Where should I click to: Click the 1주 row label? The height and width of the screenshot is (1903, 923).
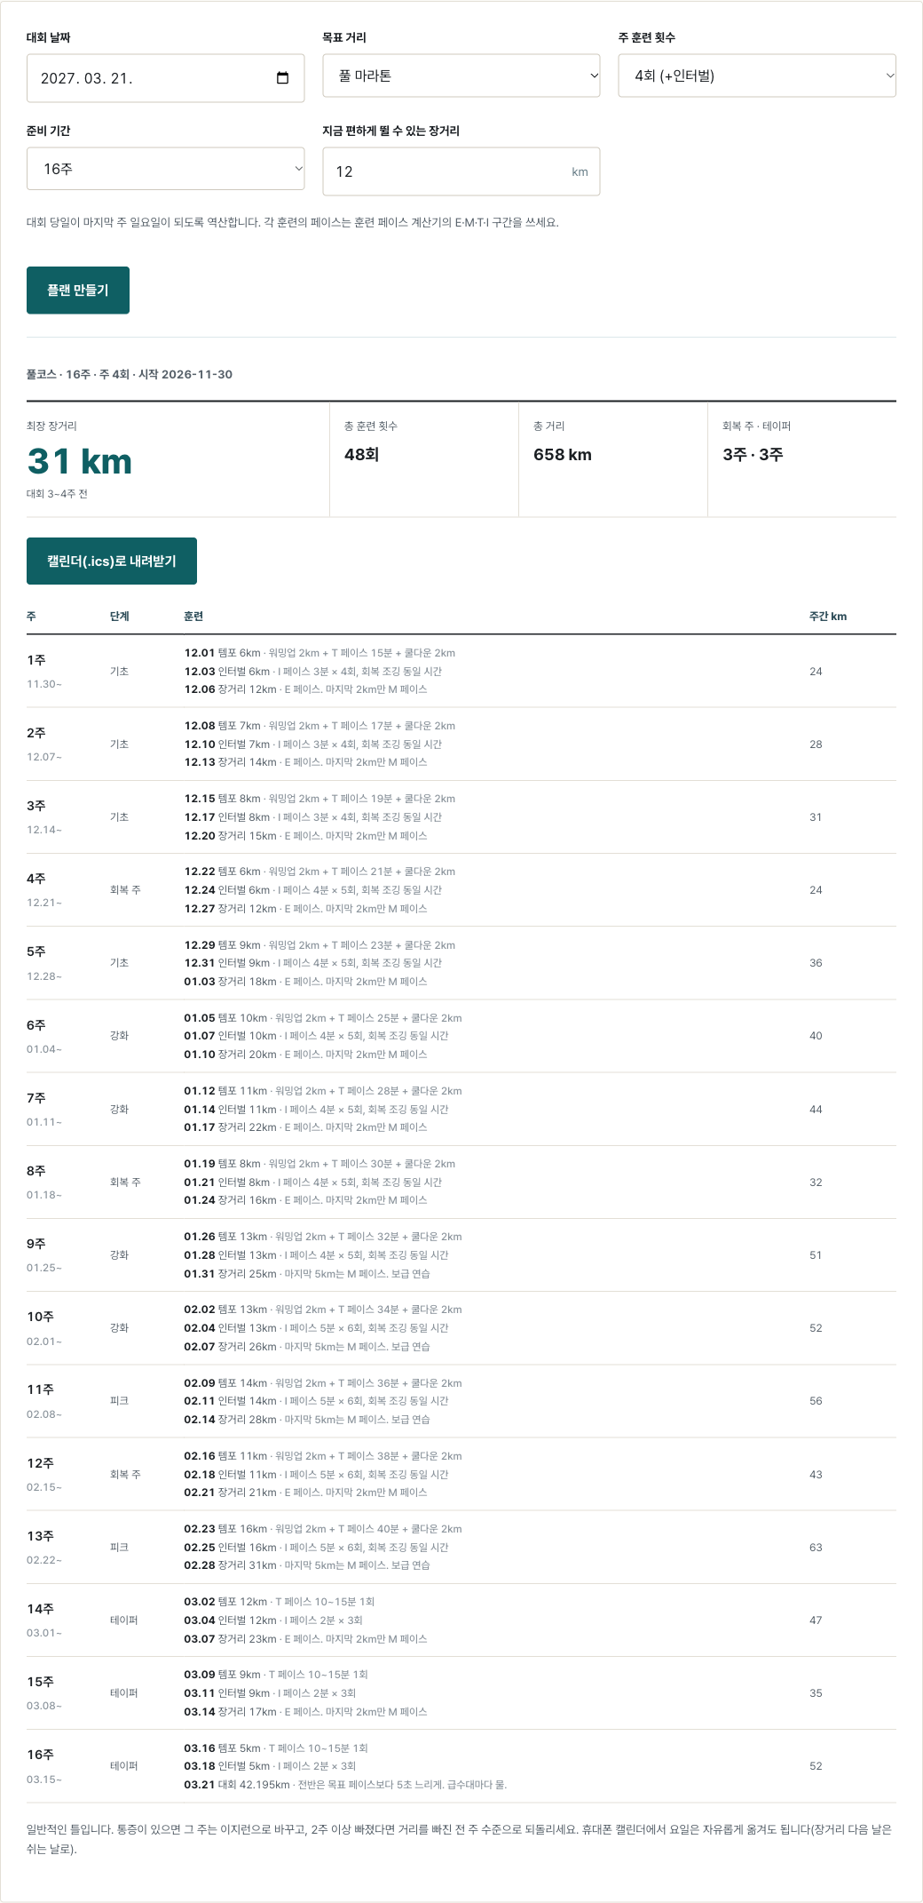(x=36, y=660)
